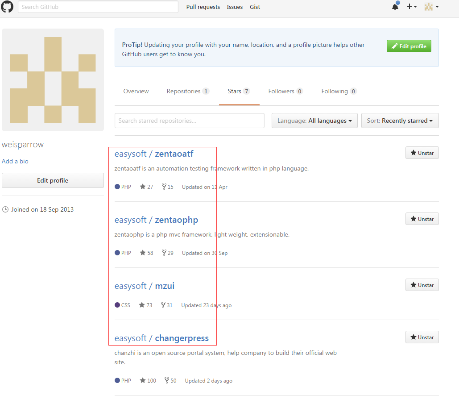Expand the Language: All languages dropdown
459x400 pixels.
pos(314,121)
